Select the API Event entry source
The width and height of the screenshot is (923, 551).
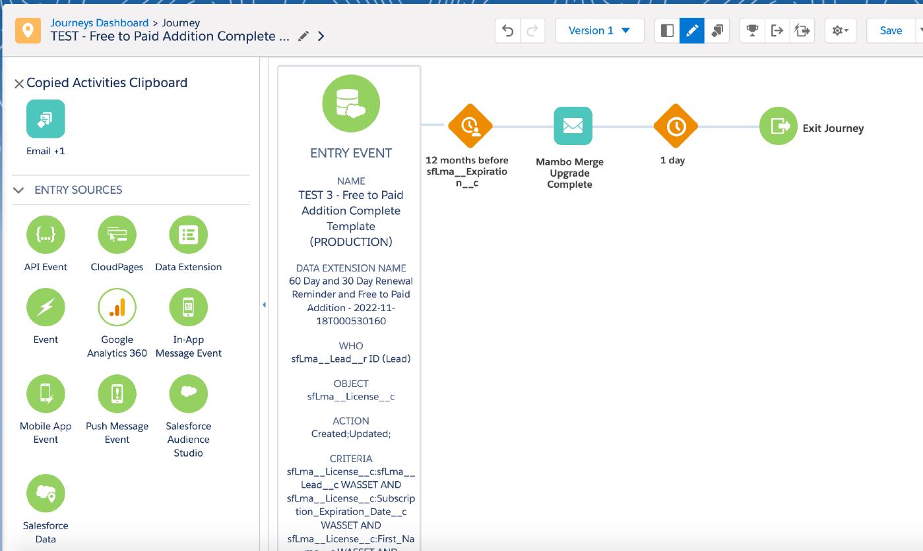(46, 235)
